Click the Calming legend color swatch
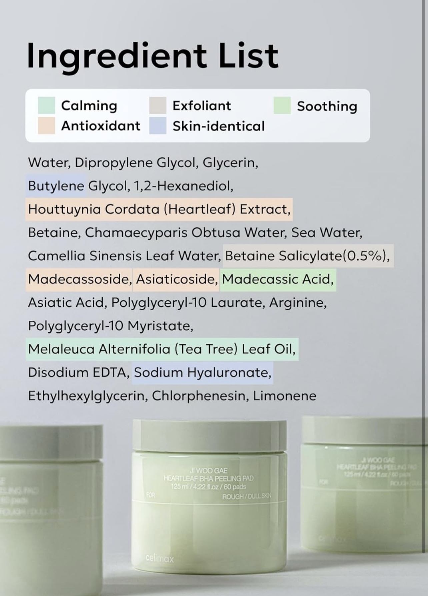The image size is (428, 596). [x=46, y=105]
